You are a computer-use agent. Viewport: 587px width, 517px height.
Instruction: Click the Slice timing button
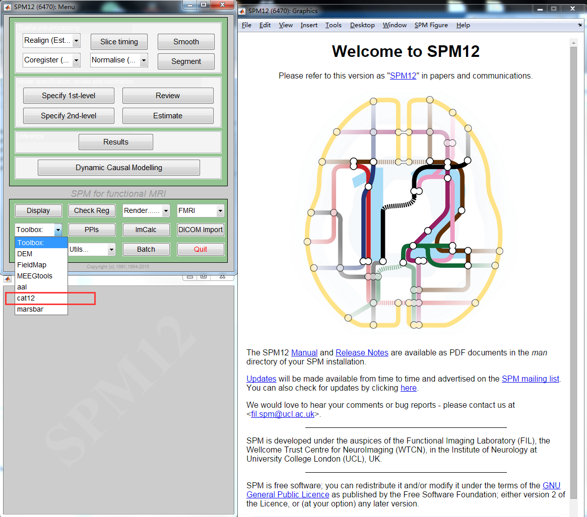pyautogui.click(x=119, y=42)
